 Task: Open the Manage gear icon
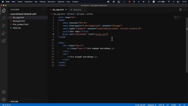4,100
